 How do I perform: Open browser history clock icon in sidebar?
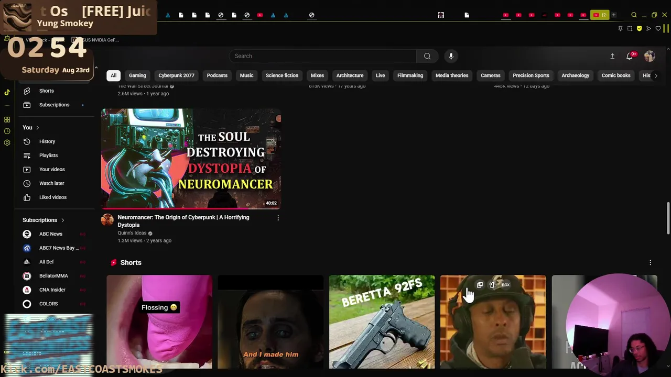tap(7, 131)
